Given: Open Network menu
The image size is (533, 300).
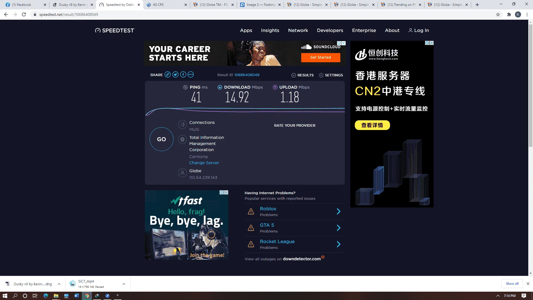Looking at the screenshot, I should click(x=298, y=31).
